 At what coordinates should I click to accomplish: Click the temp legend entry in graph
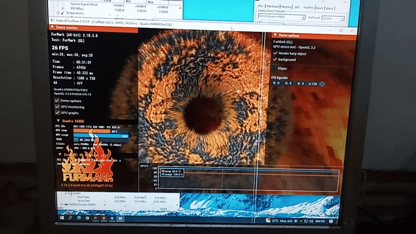(172, 172)
